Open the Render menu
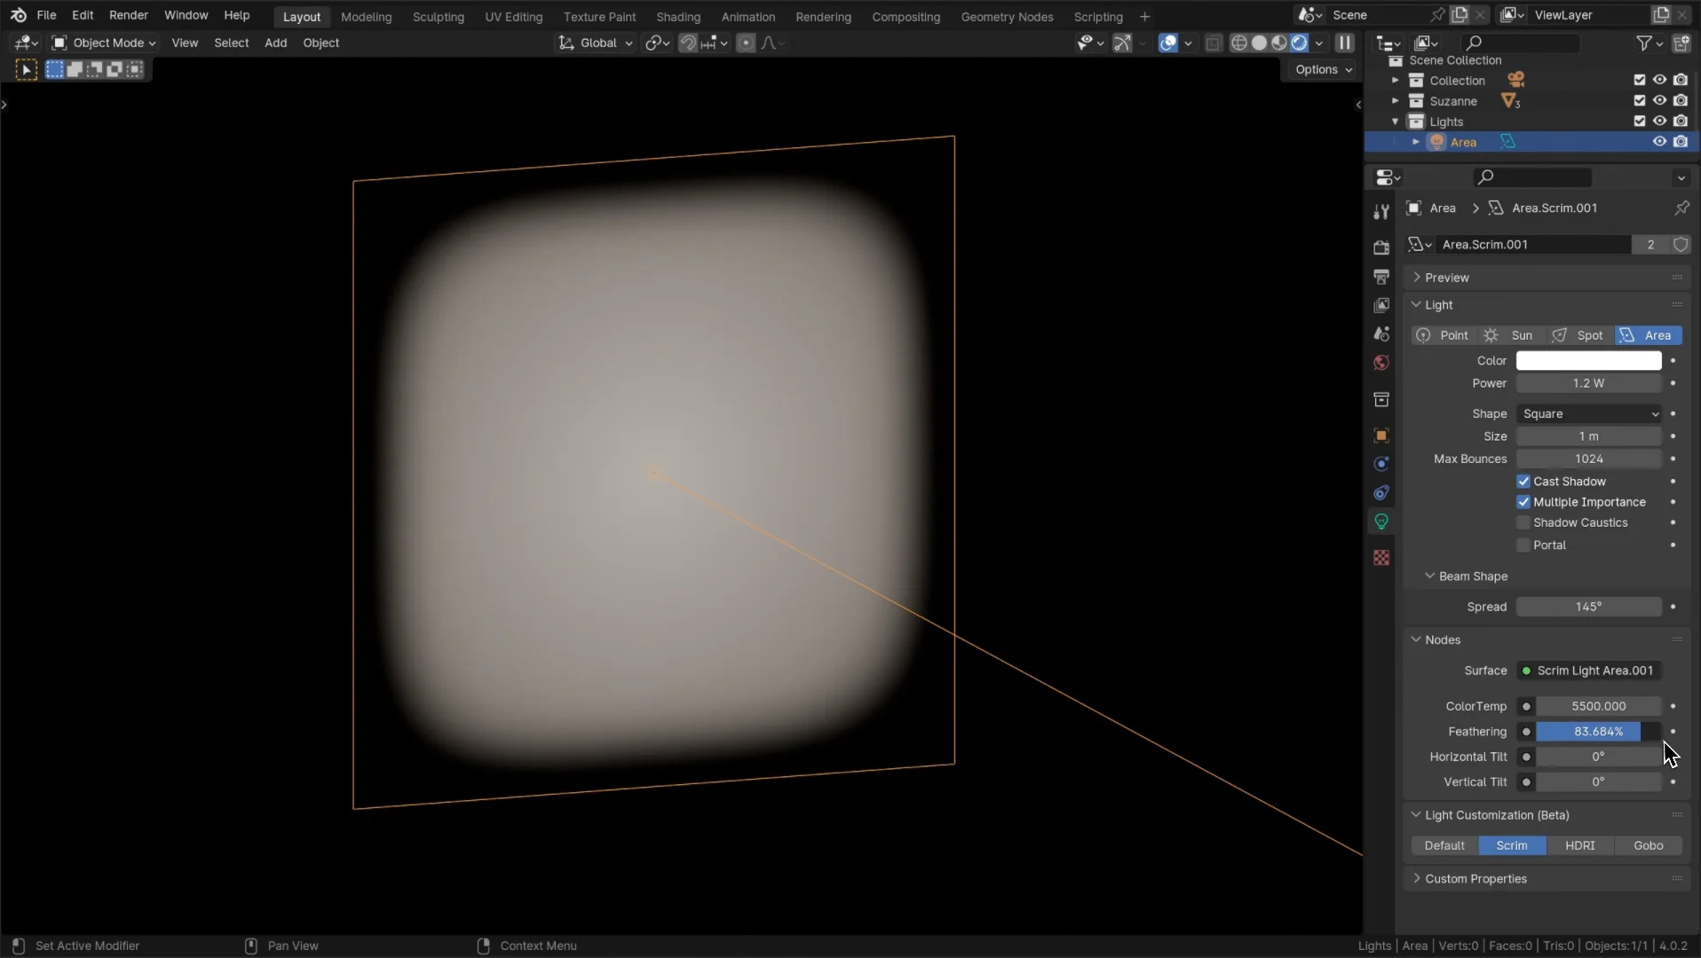This screenshot has width=1701, height=958. pyautogui.click(x=129, y=15)
